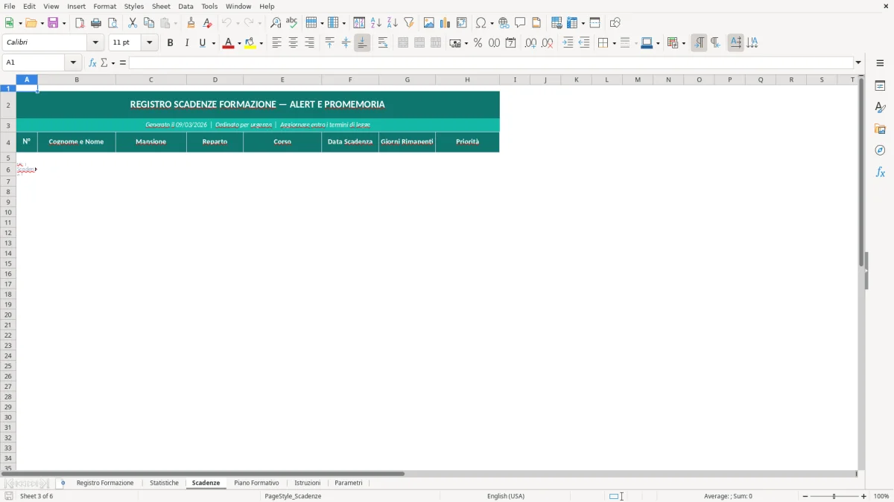Click Add Decimal Place icon
The image size is (894, 502).
click(x=531, y=43)
